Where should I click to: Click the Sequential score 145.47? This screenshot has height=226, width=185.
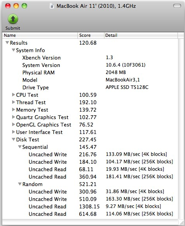coord(88,147)
